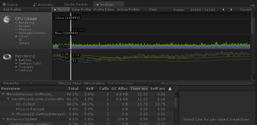Image resolution: width=257 pixels, height=125 pixels.
Task: Click the Rendering profiler module icon
Action: point(8,57)
